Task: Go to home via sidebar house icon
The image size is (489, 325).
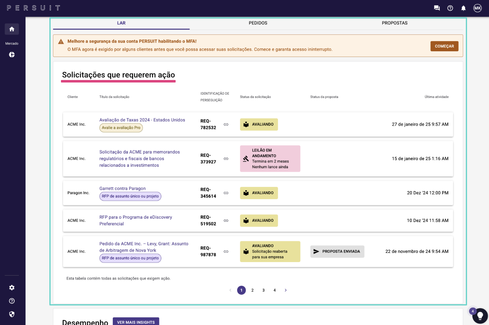Action: (12, 29)
